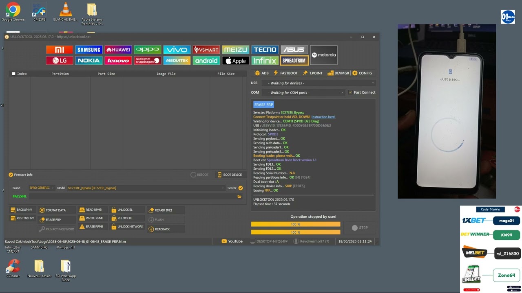Select the Nouveau dossier desktop folder
Screen dimensions: 522x293
tap(40, 269)
